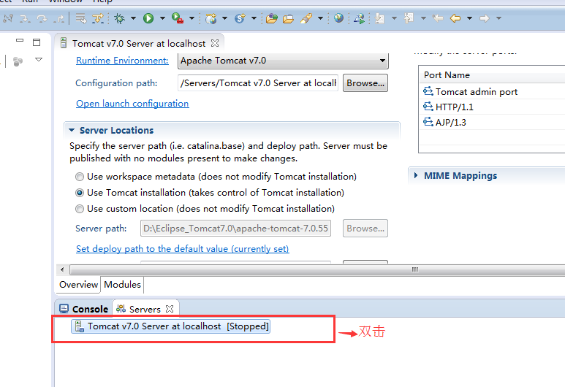Click the Last Edit Location arrow
The image size is (565, 387).
click(438, 18)
